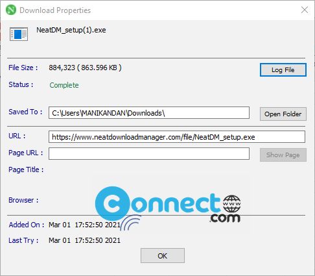Confirm with the OK button

pyautogui.click(x=163, y=256)
